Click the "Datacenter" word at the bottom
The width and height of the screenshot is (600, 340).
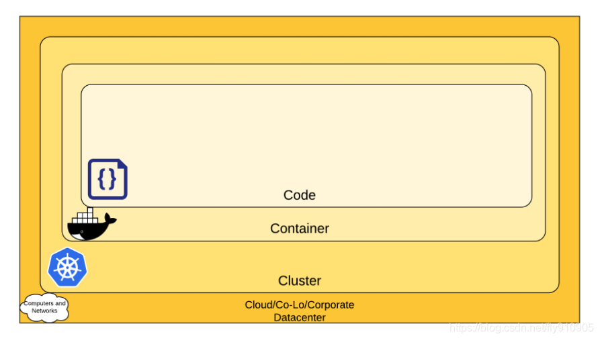point(300,317)
